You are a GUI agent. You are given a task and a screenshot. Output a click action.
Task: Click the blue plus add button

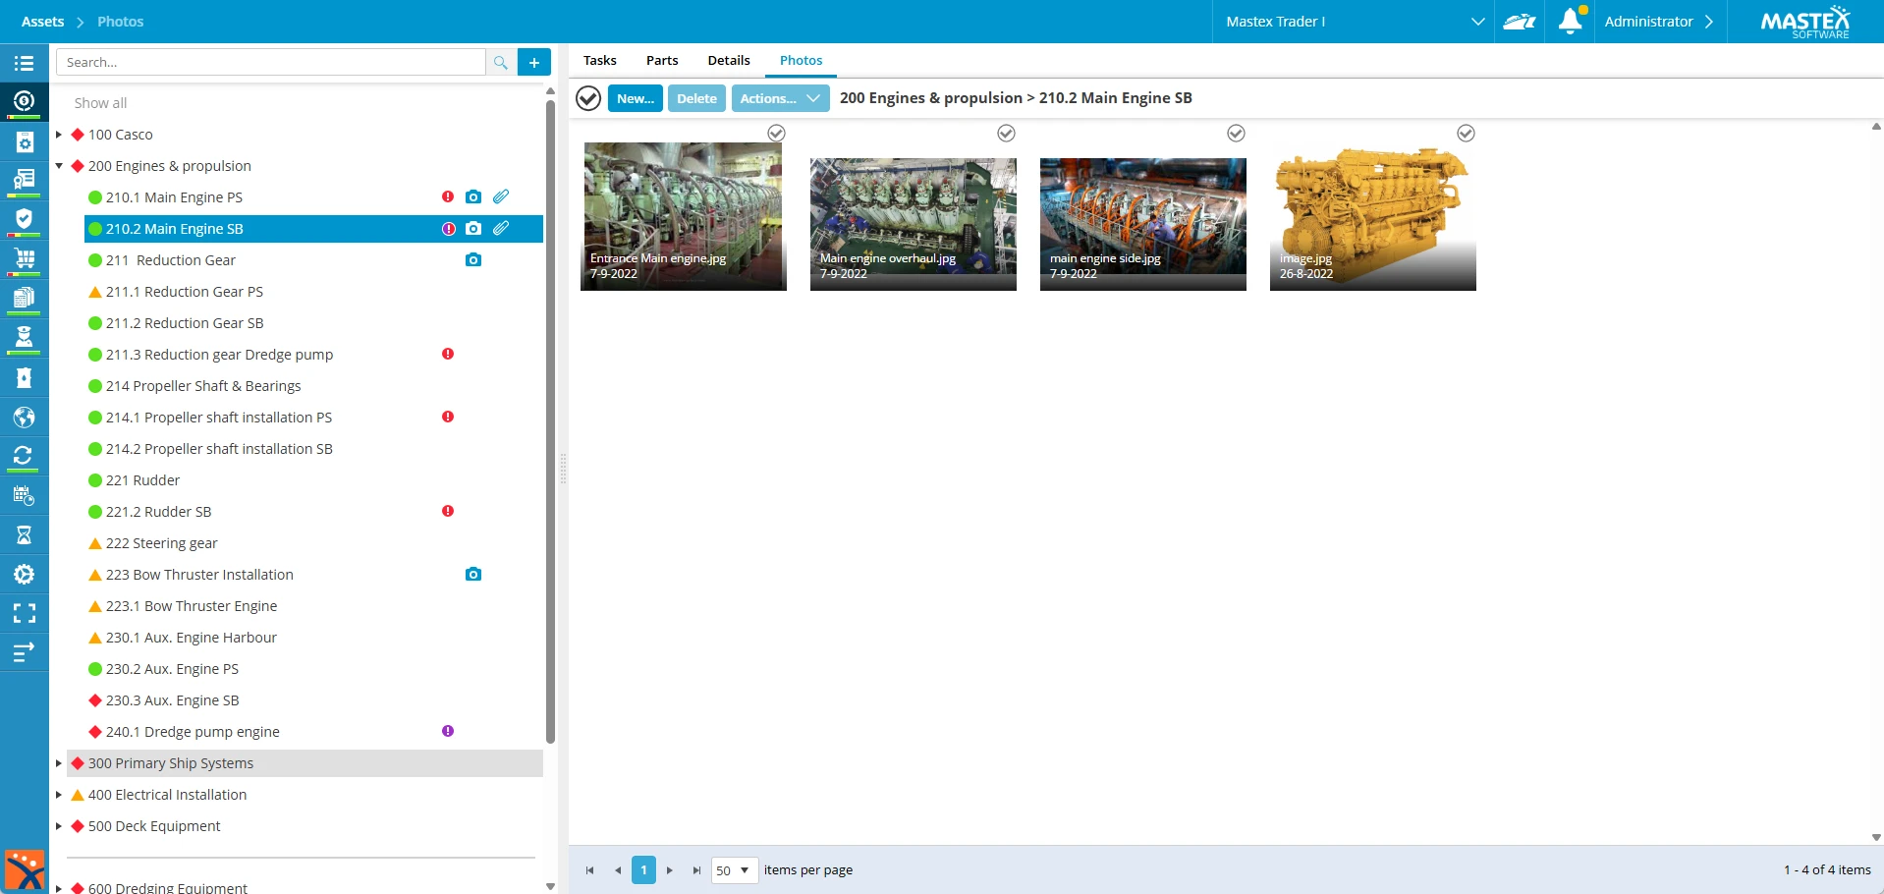tap(534, 63)
